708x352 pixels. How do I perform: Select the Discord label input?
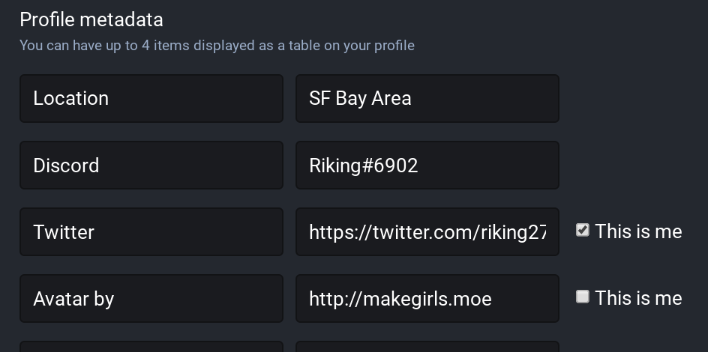click(x=151, y=165)
